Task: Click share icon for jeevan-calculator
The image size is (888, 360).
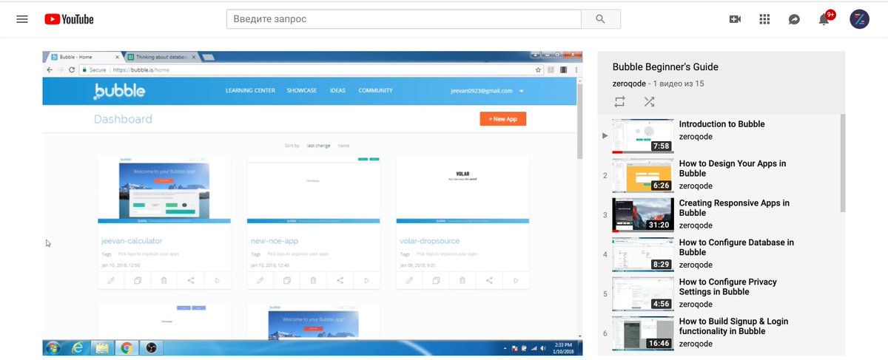Action: click(x=191, y=281)
